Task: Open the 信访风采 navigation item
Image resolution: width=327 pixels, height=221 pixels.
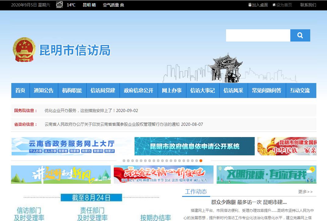Action: 234,90
